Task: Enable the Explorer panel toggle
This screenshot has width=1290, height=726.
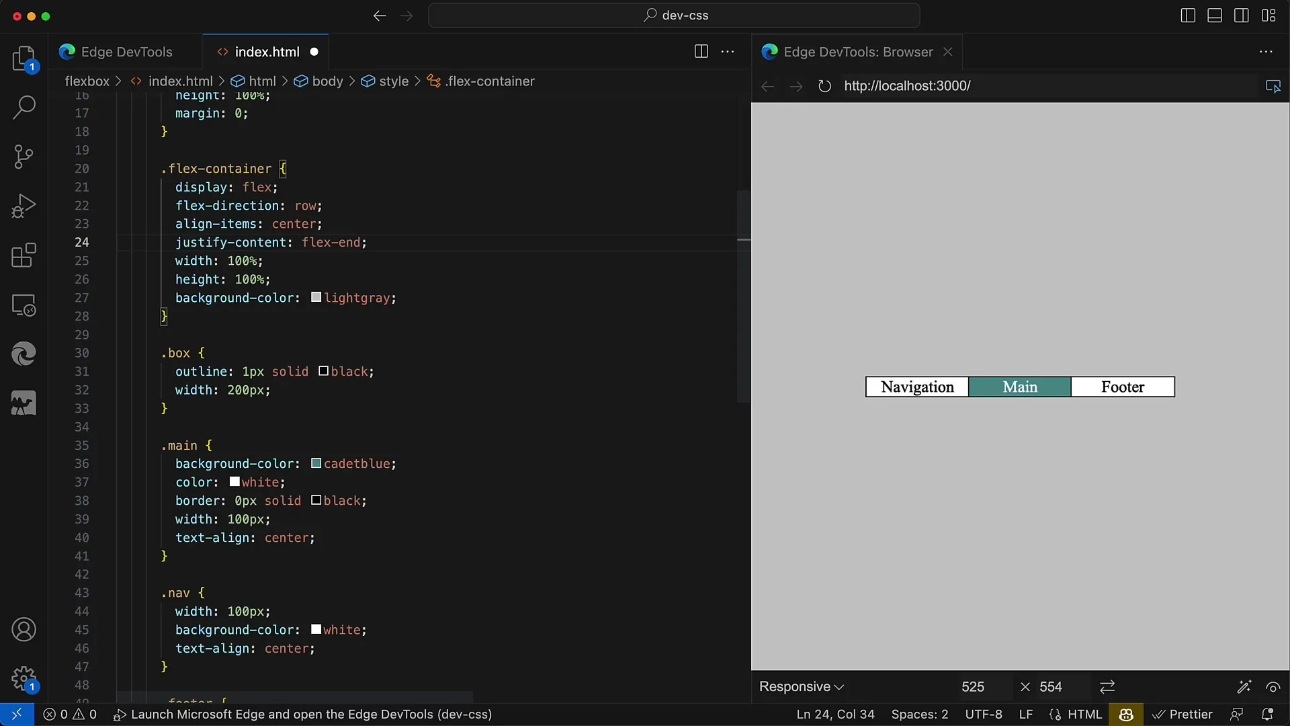Action: [x=23, y=56]
